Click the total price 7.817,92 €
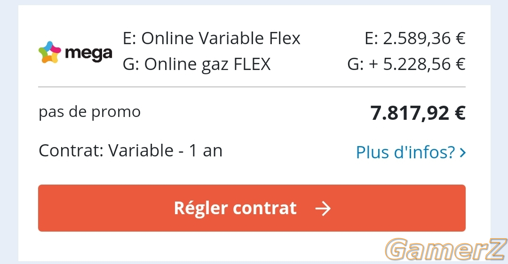The image size is (508, 264). (418, 113)
